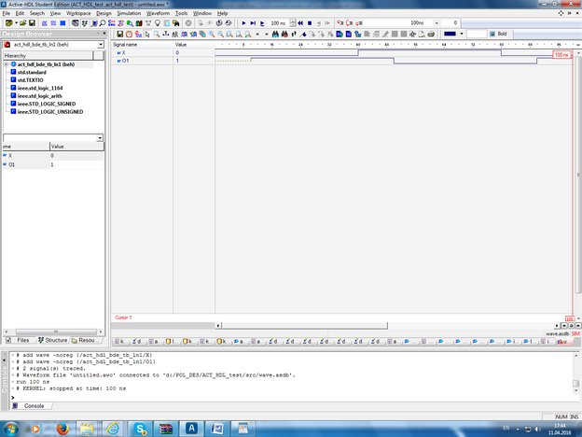Screen dimensions: 582x437
Task: Open the empty combo box above Value column
Action: coord(53,138)
